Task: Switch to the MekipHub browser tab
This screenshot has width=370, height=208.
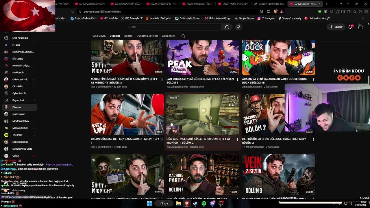Action: coord(197,4)
